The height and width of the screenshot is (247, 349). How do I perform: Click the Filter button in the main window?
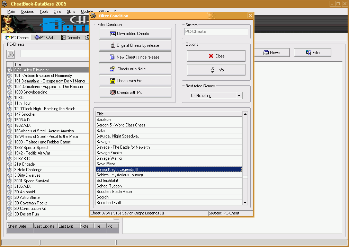[313, 53]
